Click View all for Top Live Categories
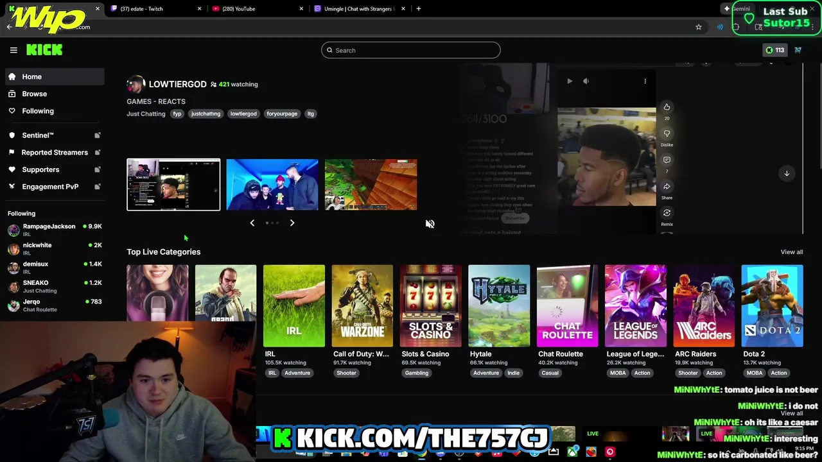Viewport: 822px width, 462px height. tap(792, 252)
